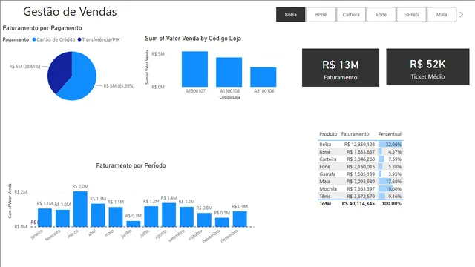
Task: Click the dezembro bar in period chart
Action: tap(240, 220)
